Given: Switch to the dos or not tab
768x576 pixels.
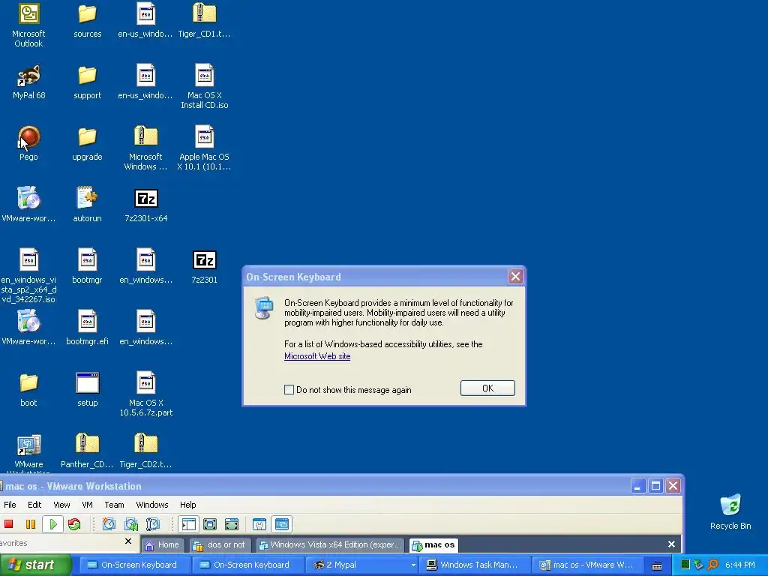Looking at the screenshot, I should pyautogui.click(x=220, y=544).
